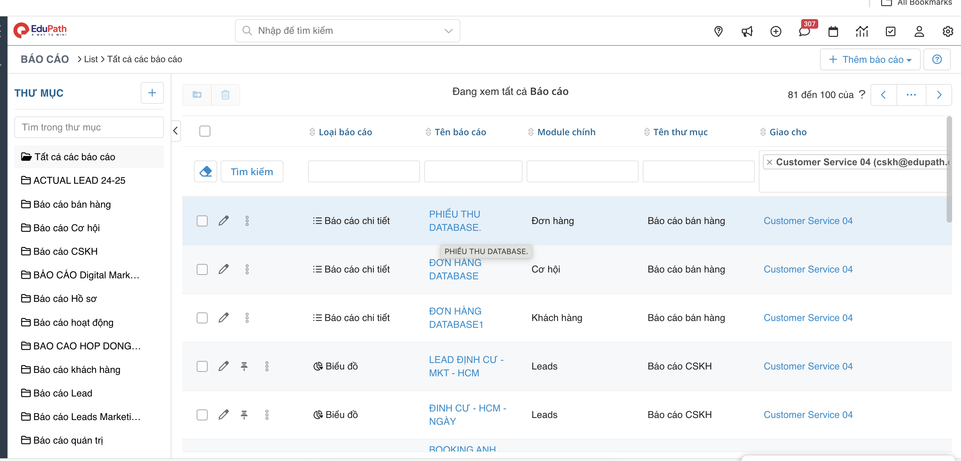The height and width of the screenshot is (461, 961).
Task: Check the box for the ĐƠN HÀNG DATABASE1 row
Action: pyautogui.click(x=202, y=318)
